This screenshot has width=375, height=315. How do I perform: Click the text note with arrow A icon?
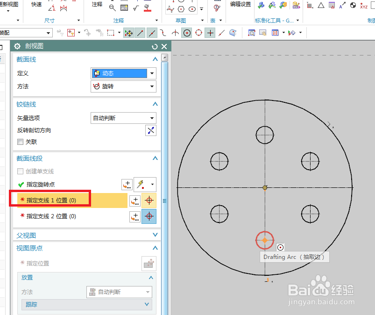(x=342, y=5)
